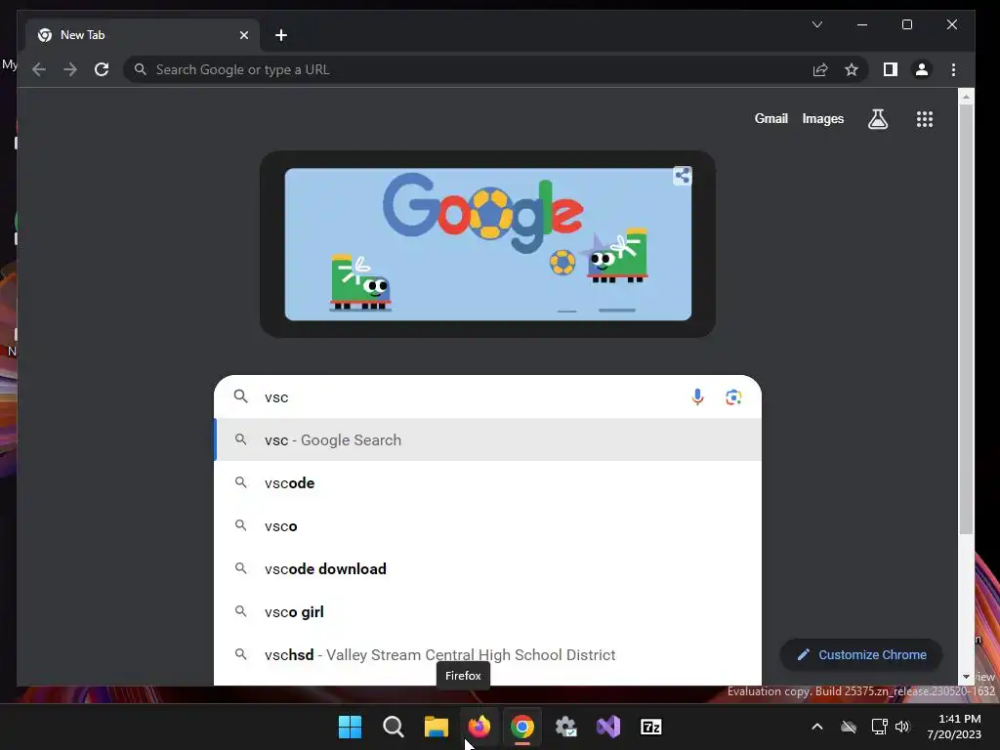
Task: Open a new tab with plus button
Action: pos(281,35)
